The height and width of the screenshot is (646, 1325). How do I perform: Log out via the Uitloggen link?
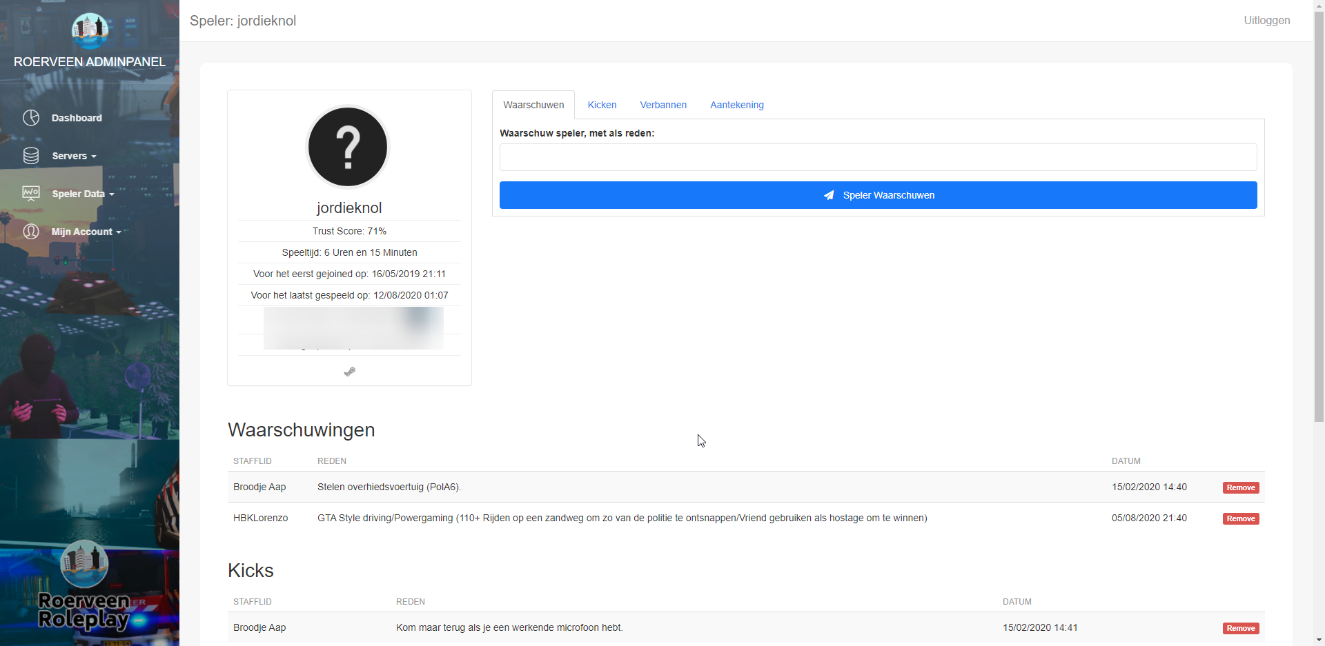tap(1266, 21)
